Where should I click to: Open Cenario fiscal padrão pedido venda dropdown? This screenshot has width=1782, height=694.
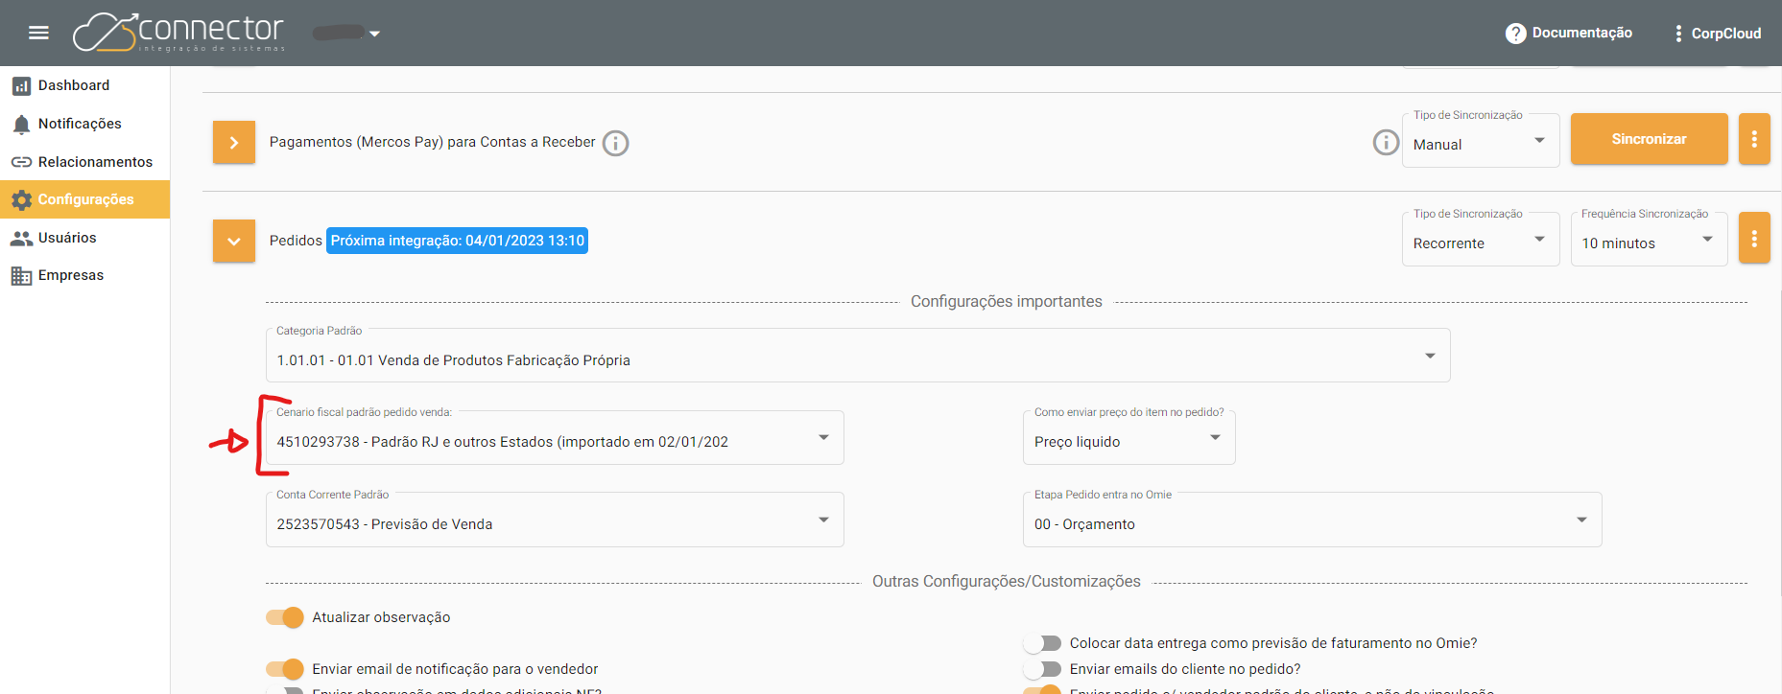click(555, 438)
